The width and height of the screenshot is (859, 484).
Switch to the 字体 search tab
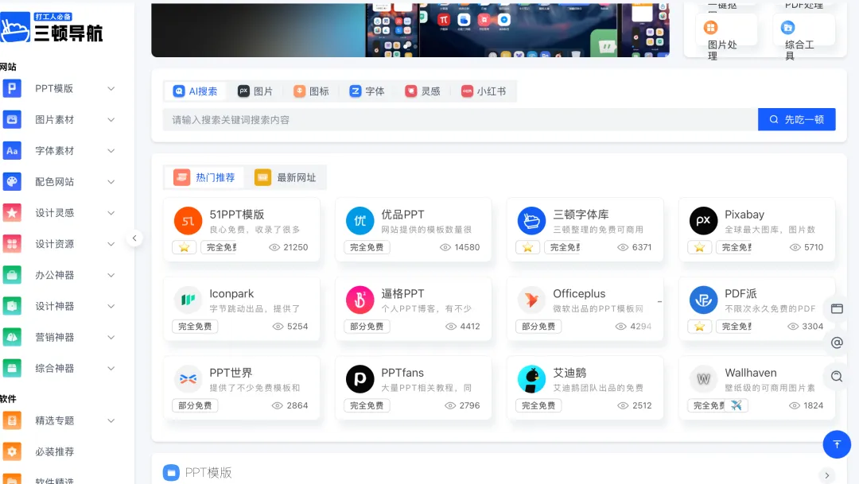point(367,91)
